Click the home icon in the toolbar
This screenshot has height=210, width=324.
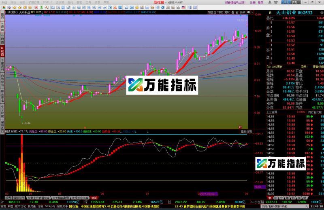tap(9, 8)
